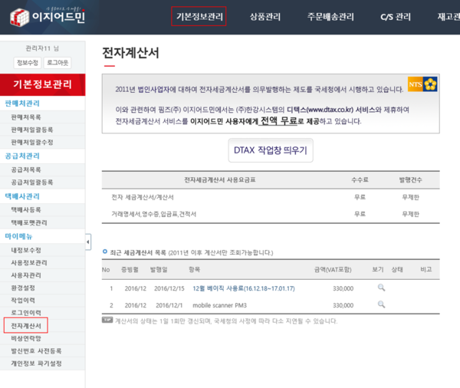The image size is (460, 388).
Task: Open magnifier view for 12월 베이직 사용료 row
Action: (381, 288)
